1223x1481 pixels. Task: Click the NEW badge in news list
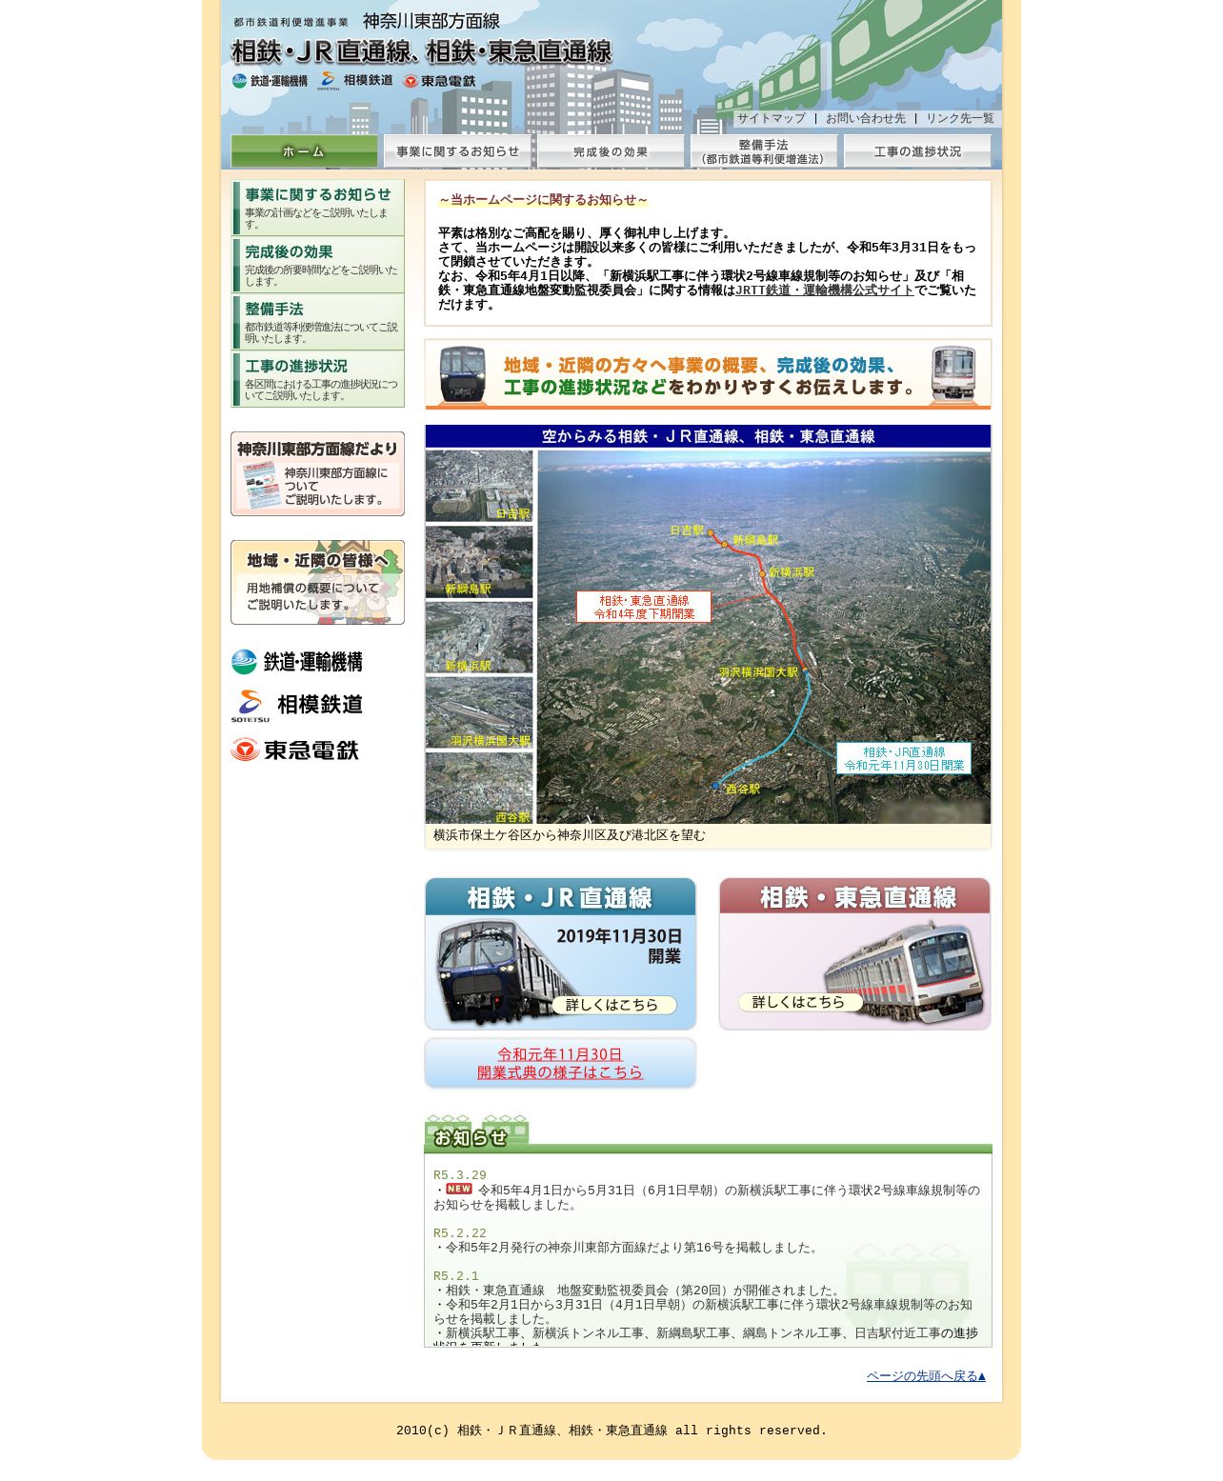point(459,1189)
